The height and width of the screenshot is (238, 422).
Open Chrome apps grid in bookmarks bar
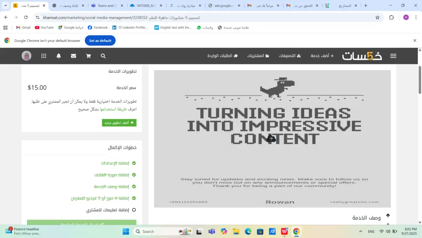tap(5, 27)
